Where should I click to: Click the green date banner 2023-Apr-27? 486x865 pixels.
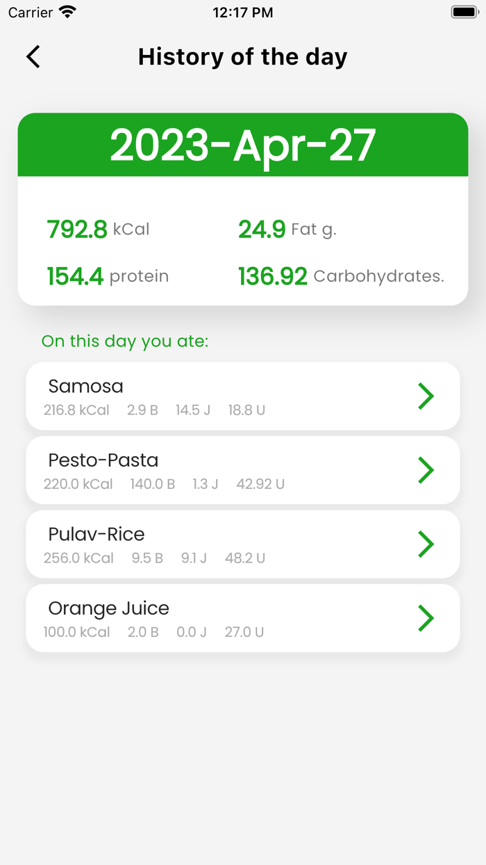pos(242,145)
